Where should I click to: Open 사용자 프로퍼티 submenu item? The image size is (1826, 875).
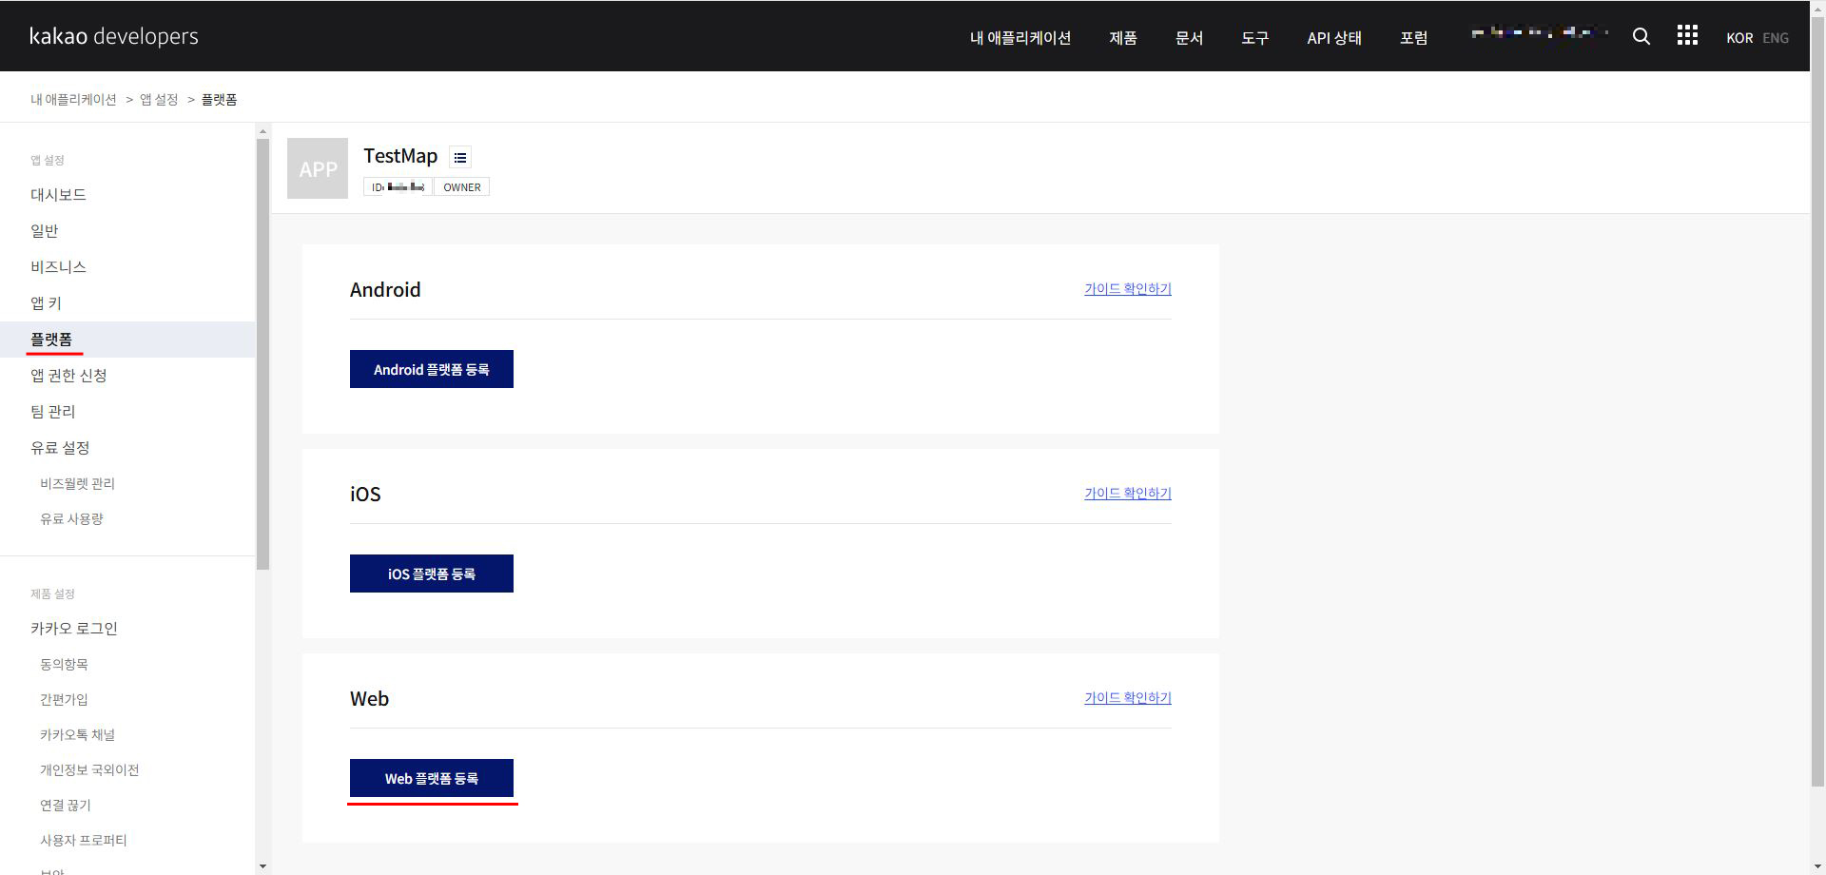pyautogui.click(x=83, y=840)
